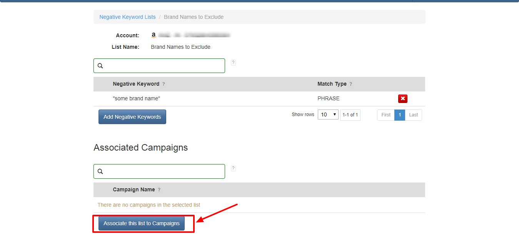Click the List Name value text

click(180, 47)
